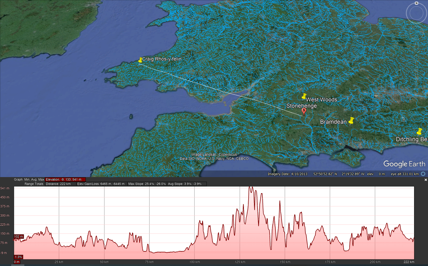
Task: Click the Stonehenge place label
Action: tap(301, 106)
